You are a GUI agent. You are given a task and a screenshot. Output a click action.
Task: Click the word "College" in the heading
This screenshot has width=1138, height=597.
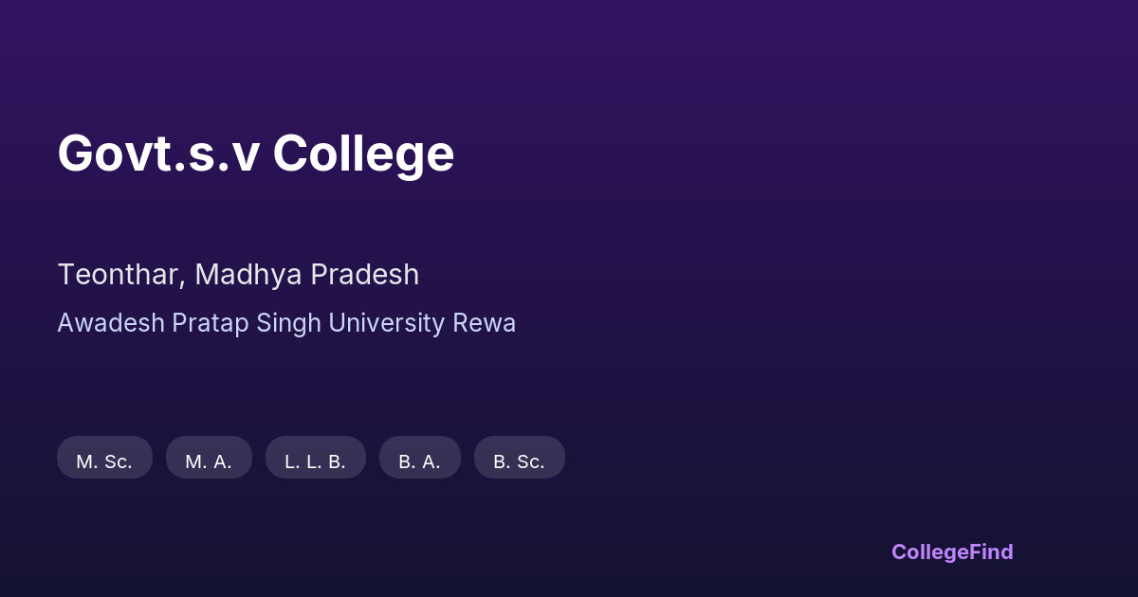pyautogui.click(x=363, y=154)
